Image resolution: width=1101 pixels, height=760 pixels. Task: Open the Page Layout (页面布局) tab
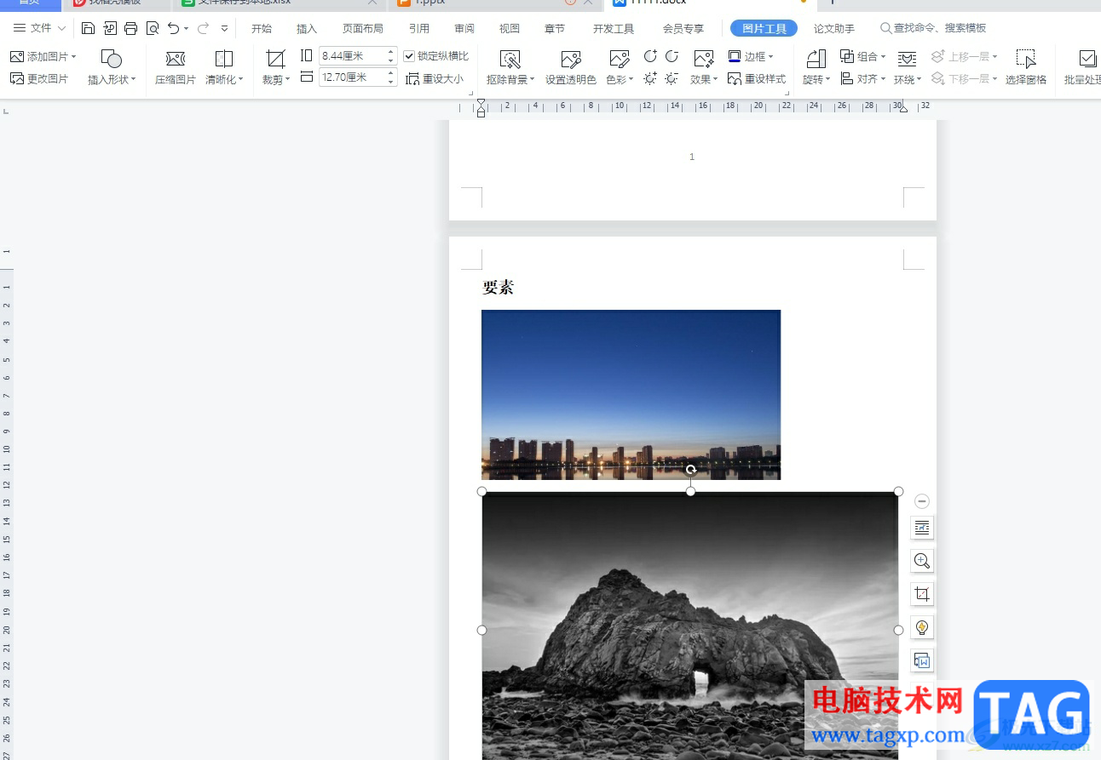tap(363, 29)
